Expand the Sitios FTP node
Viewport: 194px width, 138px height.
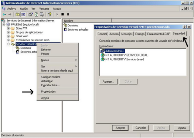coord(8,28)
